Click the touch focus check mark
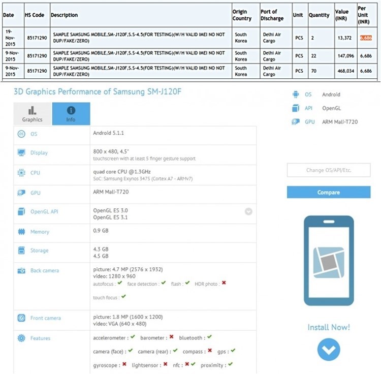Image resolution: width=381 pixels, height=374 pixels. tap(123, 296)
